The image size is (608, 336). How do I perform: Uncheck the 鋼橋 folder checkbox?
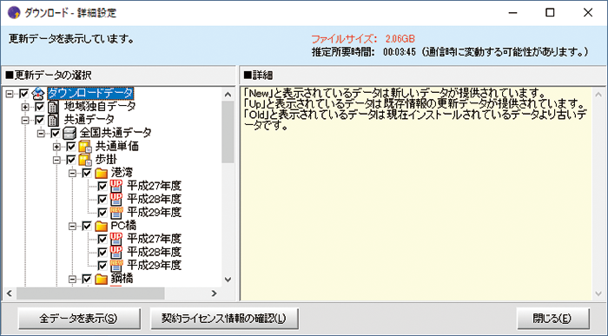pos(87,280)
